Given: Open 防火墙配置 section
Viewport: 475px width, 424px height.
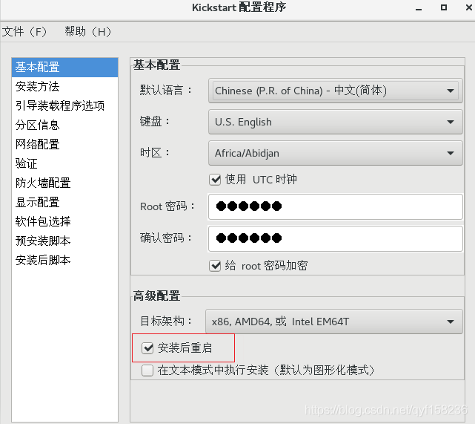Looking at the screenshot, I should pos(64,183).
